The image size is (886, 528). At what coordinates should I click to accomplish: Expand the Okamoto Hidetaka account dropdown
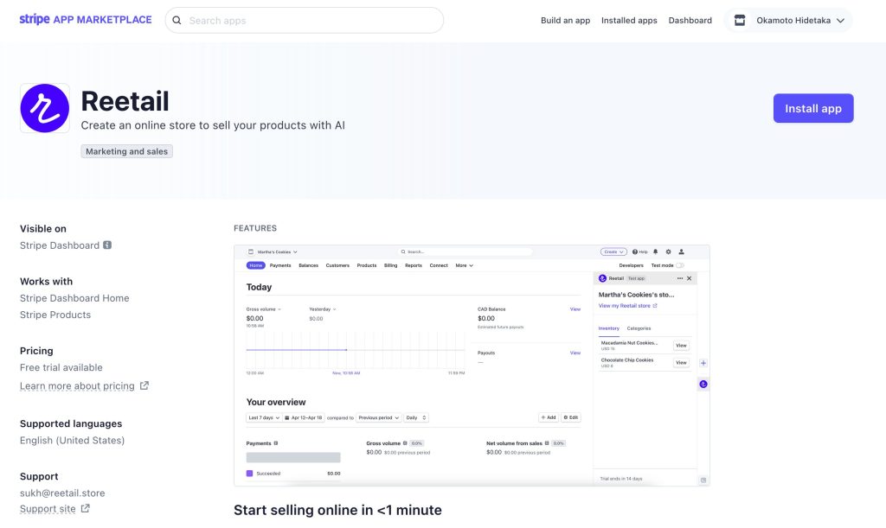[839, 21]
